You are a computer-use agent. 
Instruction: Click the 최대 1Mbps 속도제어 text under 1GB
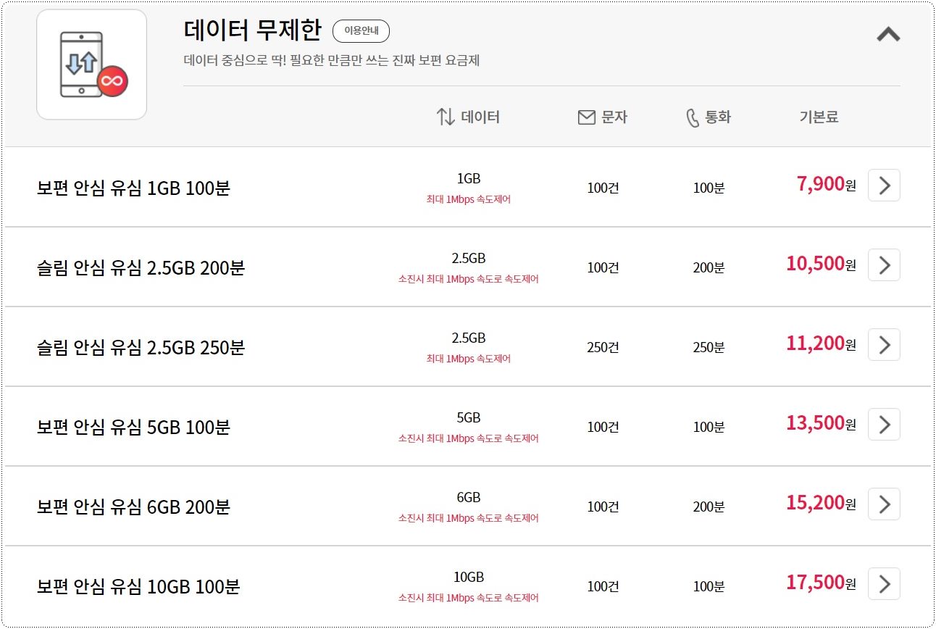pyautogui.click(x=469, y=199)
